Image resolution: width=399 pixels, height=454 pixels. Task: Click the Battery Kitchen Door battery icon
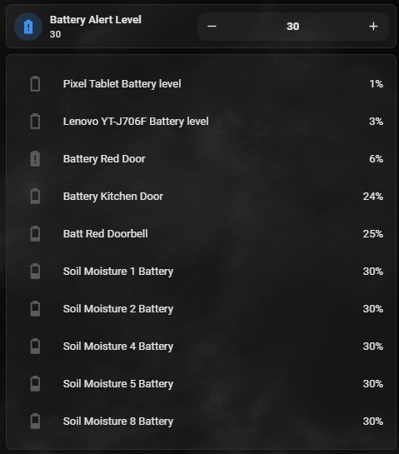[35, 196]
